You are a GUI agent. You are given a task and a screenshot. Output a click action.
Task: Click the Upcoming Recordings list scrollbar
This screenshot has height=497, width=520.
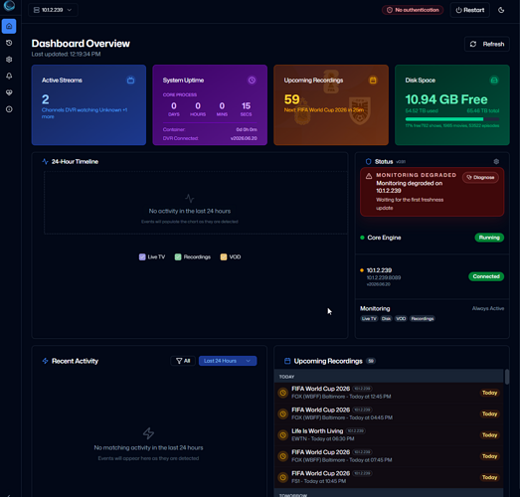point(507,377)
